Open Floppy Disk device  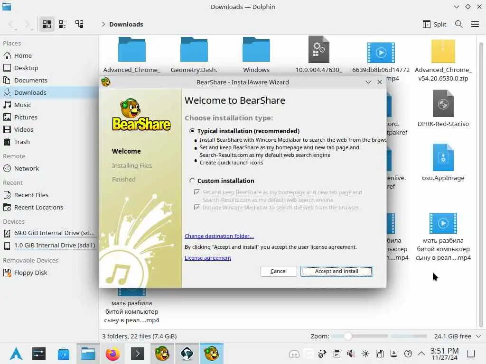pyautogui.click(x=49, y=273)
